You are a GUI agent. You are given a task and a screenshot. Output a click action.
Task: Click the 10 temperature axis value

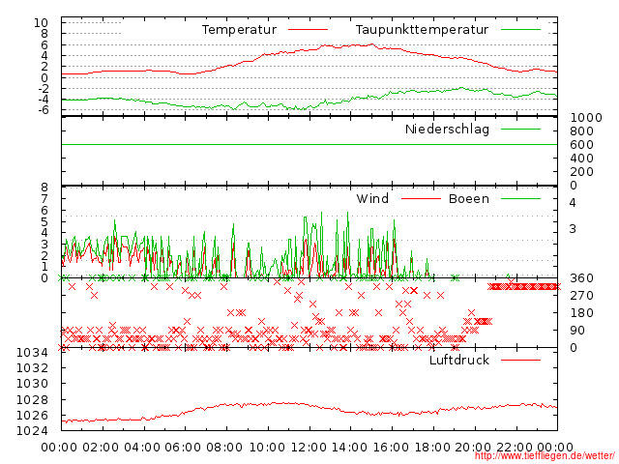pos(41,23)
